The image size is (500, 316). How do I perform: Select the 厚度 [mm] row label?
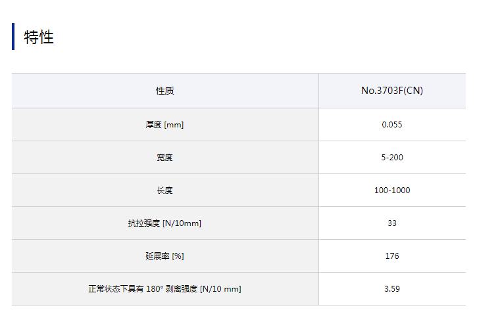(x=164, y=125)
